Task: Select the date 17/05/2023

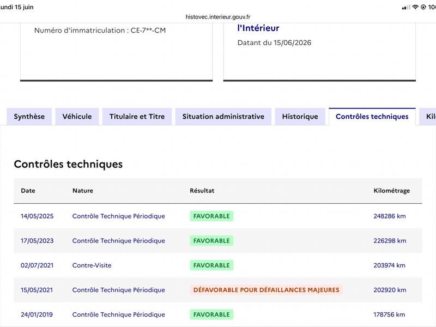Action: (x=37, y=241)
